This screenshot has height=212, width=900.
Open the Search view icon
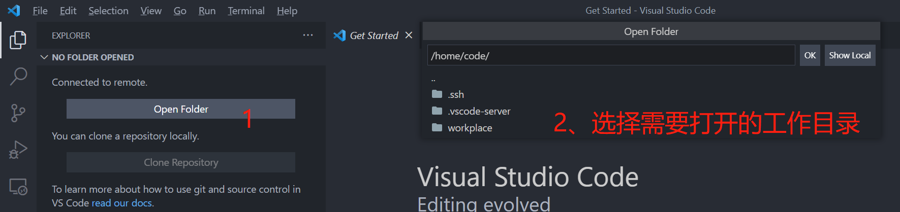click(x=18, y=77)
